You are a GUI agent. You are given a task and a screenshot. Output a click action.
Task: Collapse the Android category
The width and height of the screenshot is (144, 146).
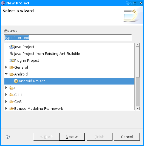coord(6,74)
